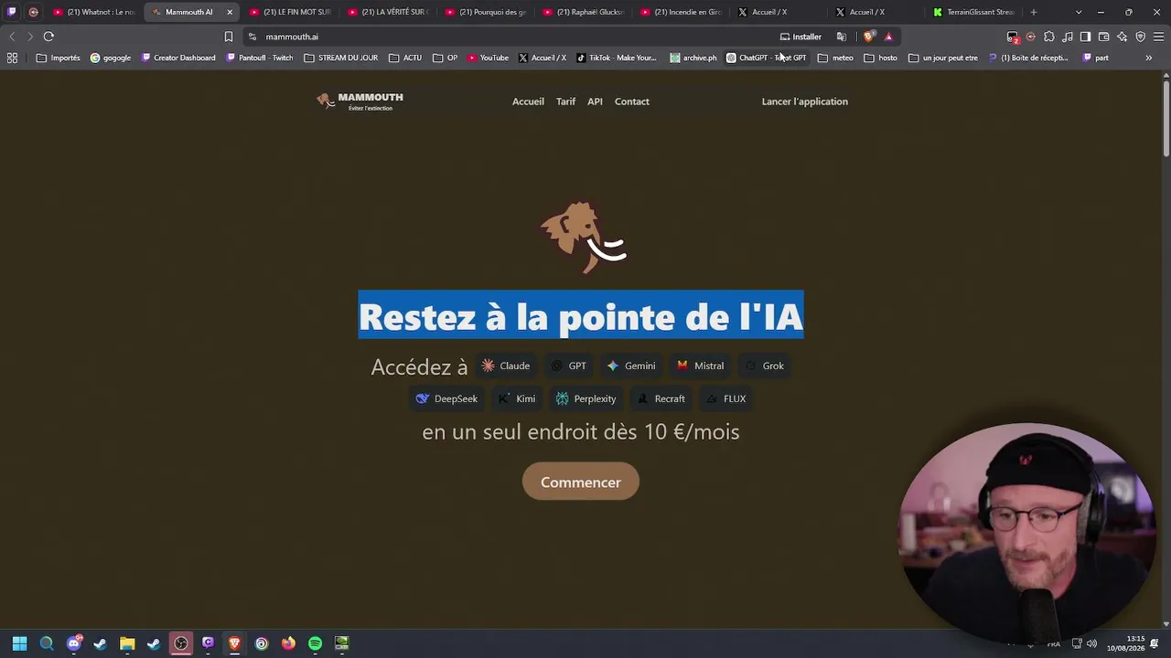Open the Brave VPN shield icon
Viewport: 1171px width, 658px height.
(1140, 37)
